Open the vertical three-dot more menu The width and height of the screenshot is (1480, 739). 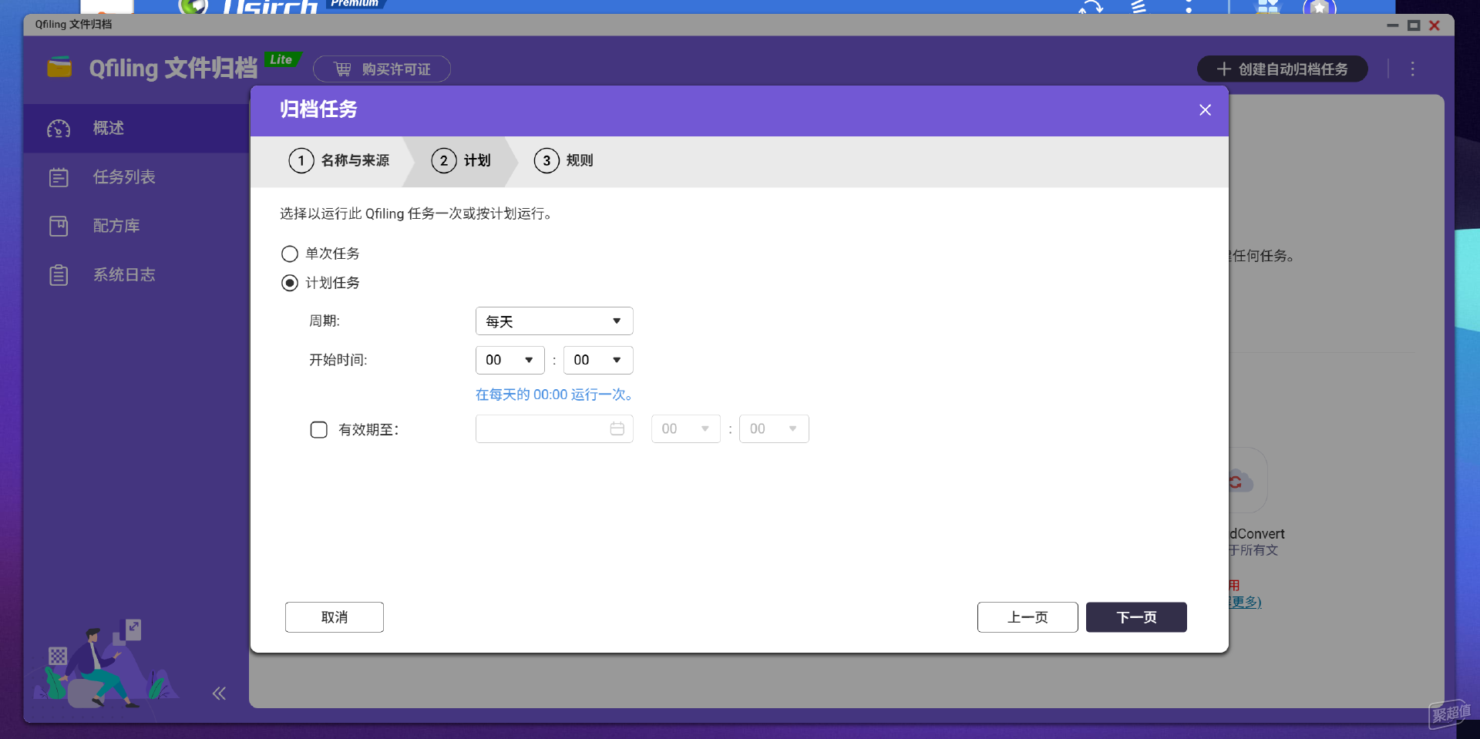1412,69
